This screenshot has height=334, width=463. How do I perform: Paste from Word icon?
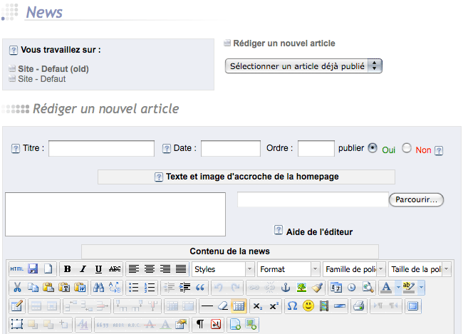click(x=80, y=287)
